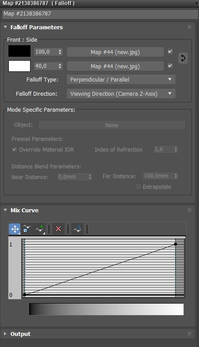Open the Falloff Direction dropdown

[121, 94]
